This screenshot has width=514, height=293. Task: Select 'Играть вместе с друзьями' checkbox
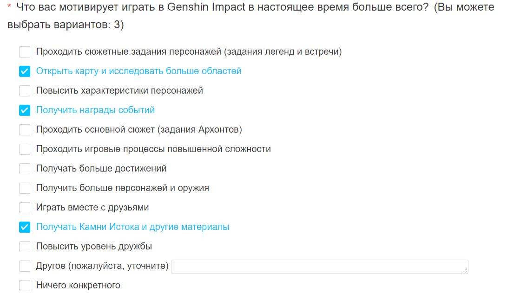(x=25, y=207)
